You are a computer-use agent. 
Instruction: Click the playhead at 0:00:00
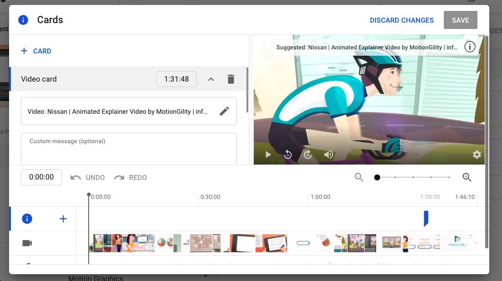coord(89,194)
